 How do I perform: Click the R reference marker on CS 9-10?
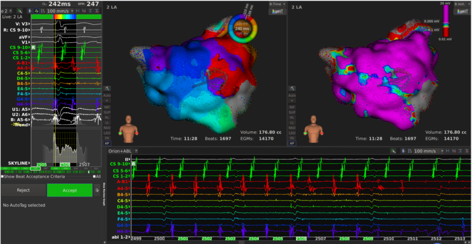click(x=33, y=47)
